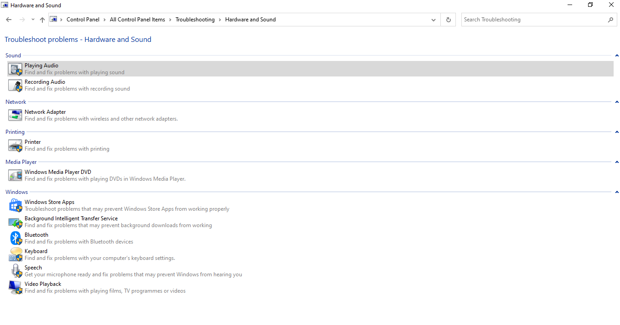Click the Control Panel icon in address bar
The height and width of the screenshot is (325, 620).
[x=54, y=19]
